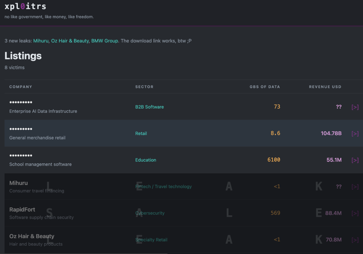
Task: Click the masked name above General merchandise retail
Action: [21, 129]
